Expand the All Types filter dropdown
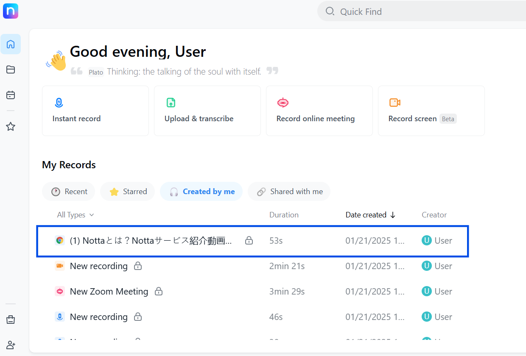Screen dimensions: 526x356 pyautogui.click(x=76, y=215)
